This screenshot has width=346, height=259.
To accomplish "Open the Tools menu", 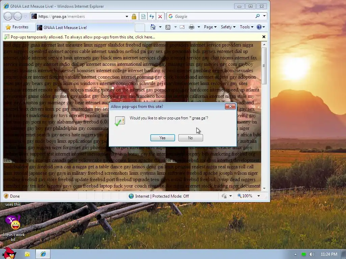I will coord(246,27).
